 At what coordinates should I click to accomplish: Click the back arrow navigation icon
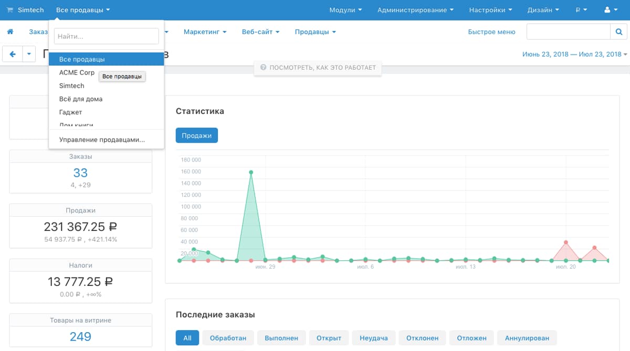[x=12, y=54]
